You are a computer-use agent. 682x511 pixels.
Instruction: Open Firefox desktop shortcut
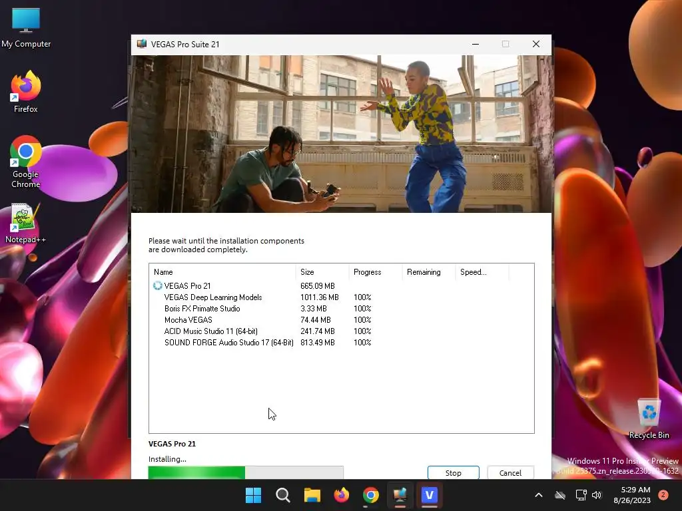[26, 92]
